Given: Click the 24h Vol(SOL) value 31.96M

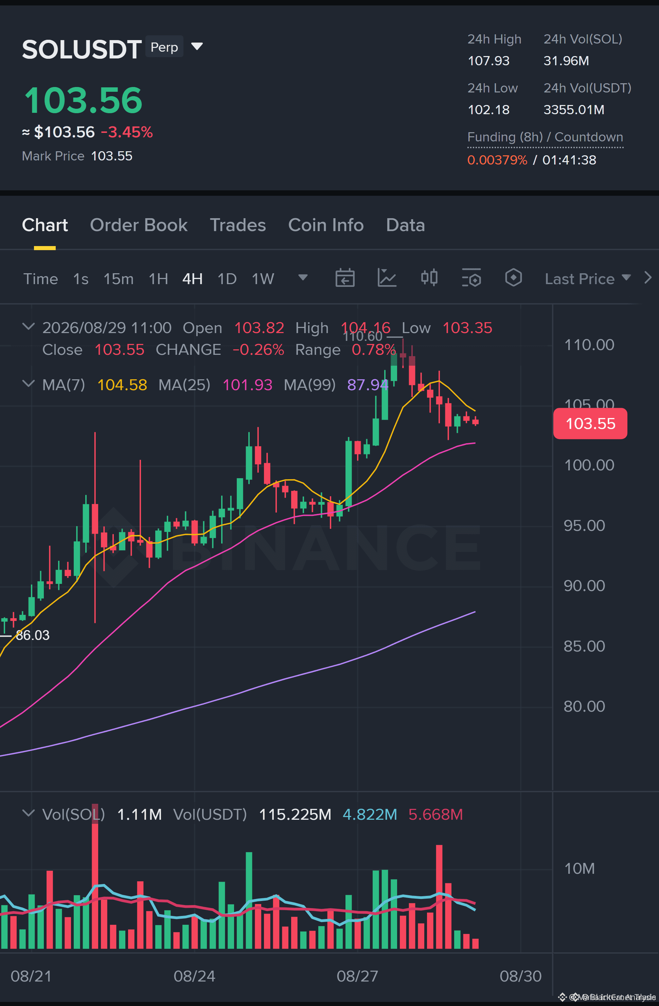Looking at the screenshot, I should click(566, 61).
